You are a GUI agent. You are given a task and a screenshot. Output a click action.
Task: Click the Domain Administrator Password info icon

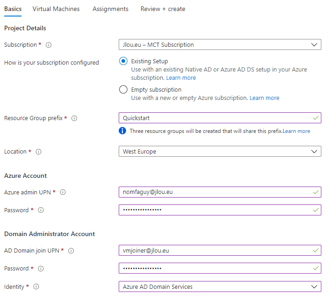41,269
